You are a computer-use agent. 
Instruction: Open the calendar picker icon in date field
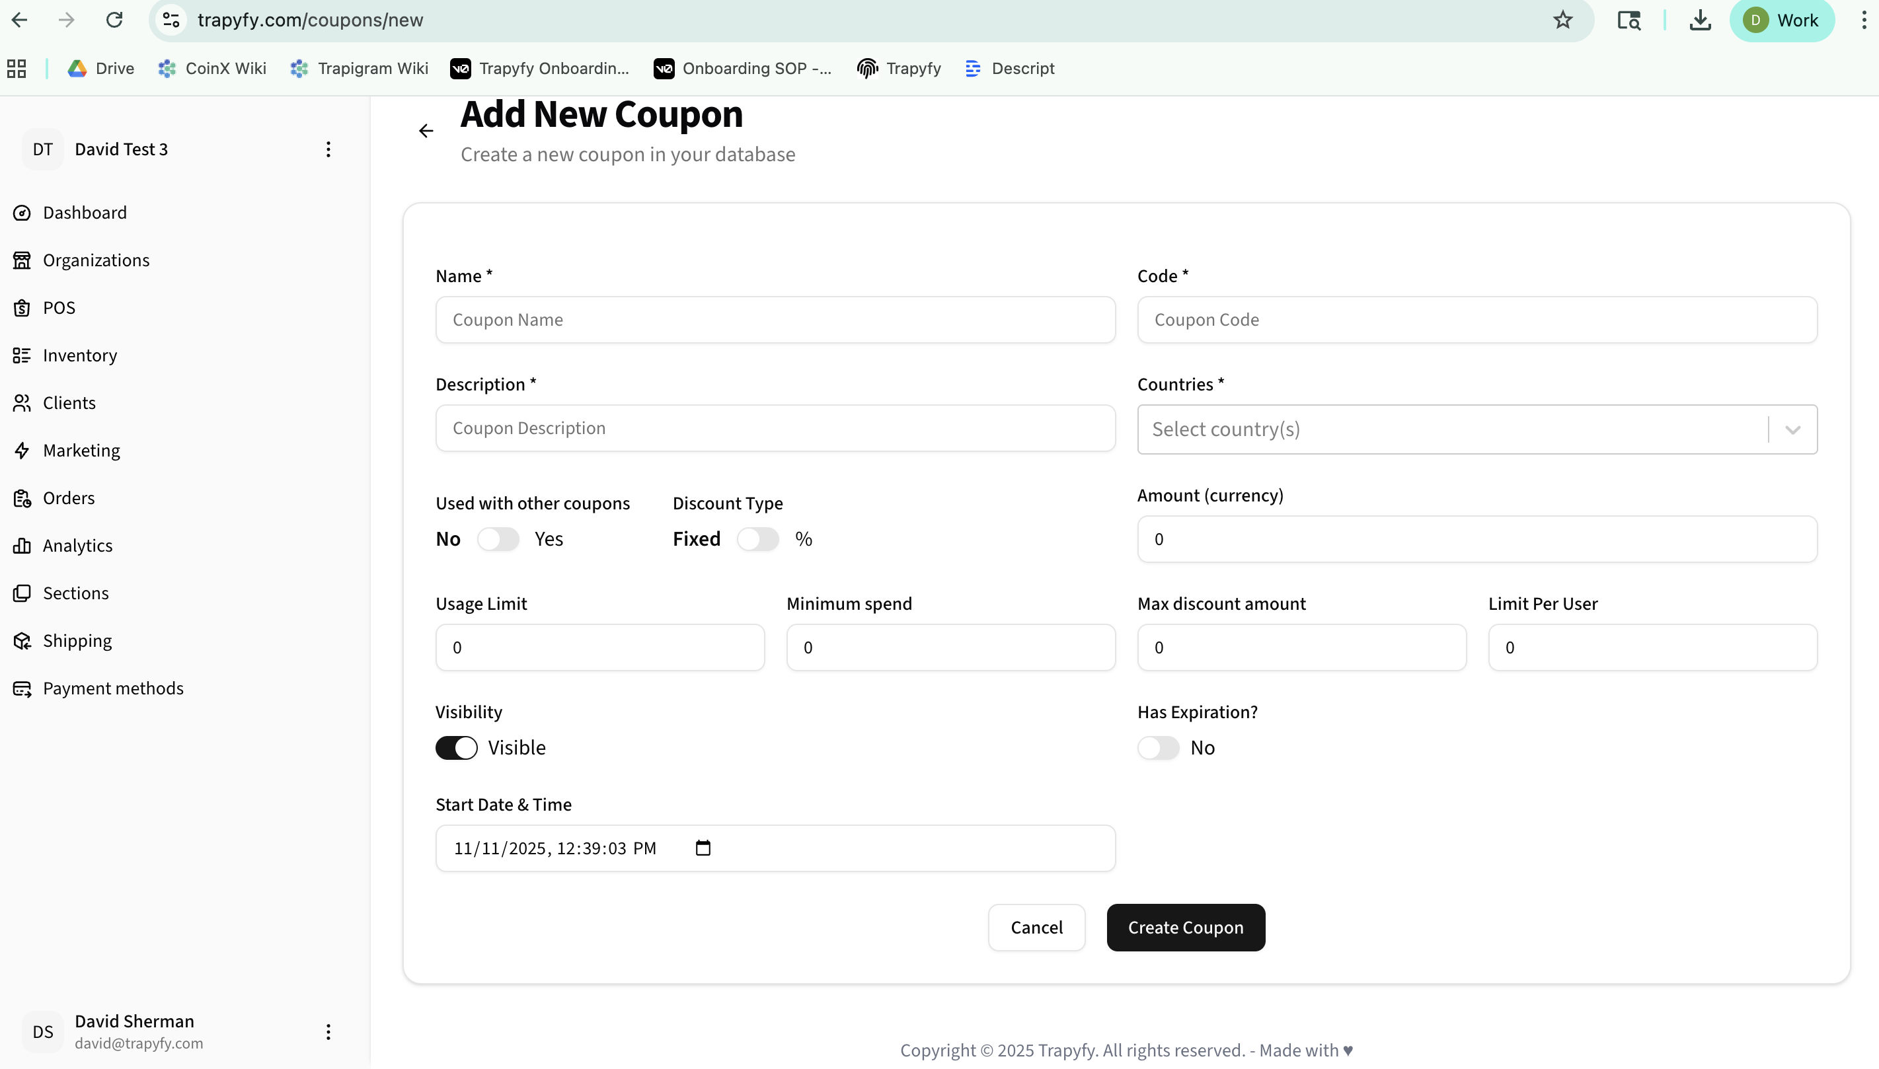pyautogui.click(x=703, y=848)
